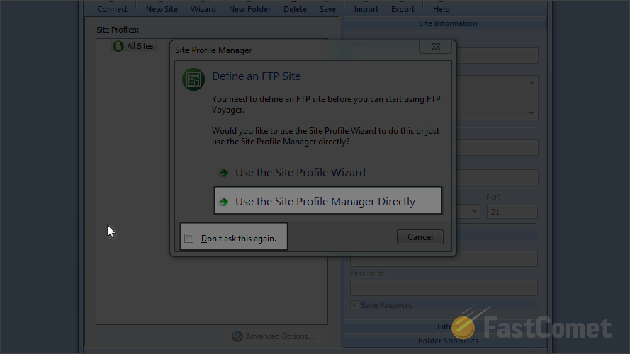Toggle the Save Password checkbox

coord(354,305)
